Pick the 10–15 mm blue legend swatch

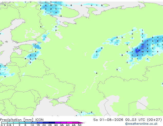tap(34, 123)
